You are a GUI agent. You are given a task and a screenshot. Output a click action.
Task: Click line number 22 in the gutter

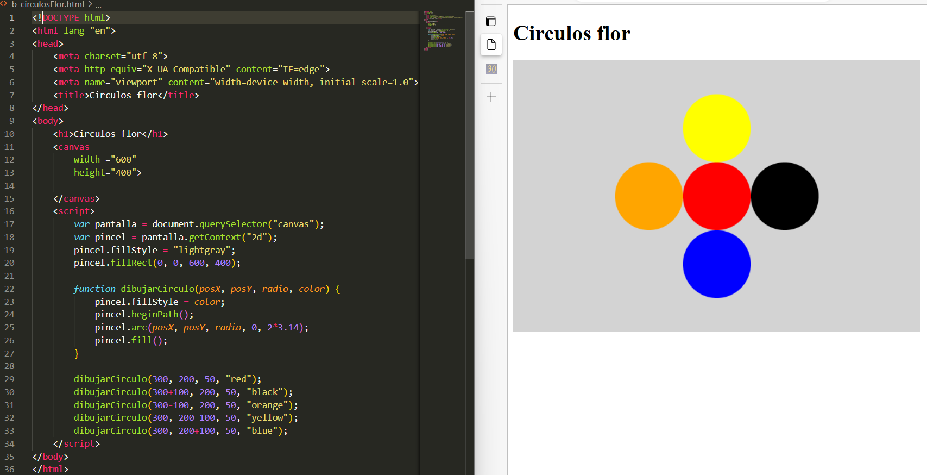pyautogui.click(x=9, y=289)
